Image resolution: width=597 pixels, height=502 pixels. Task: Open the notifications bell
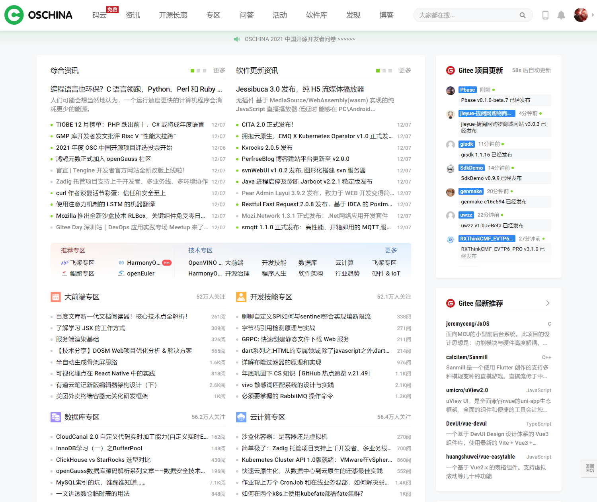561,15
